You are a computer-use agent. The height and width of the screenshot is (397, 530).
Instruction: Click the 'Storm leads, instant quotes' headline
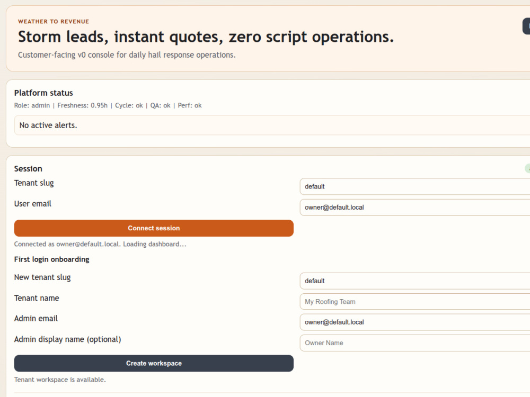206,37
